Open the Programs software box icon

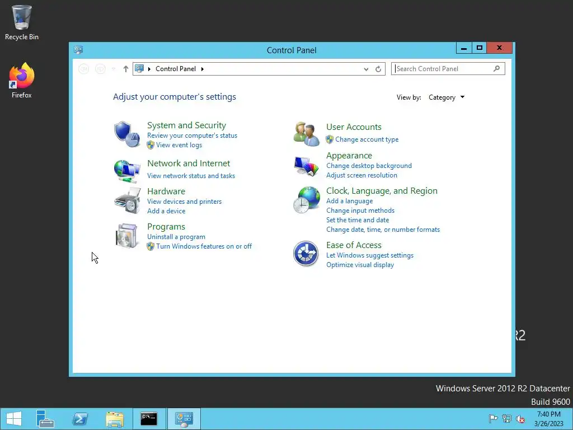tap(126, 236)
